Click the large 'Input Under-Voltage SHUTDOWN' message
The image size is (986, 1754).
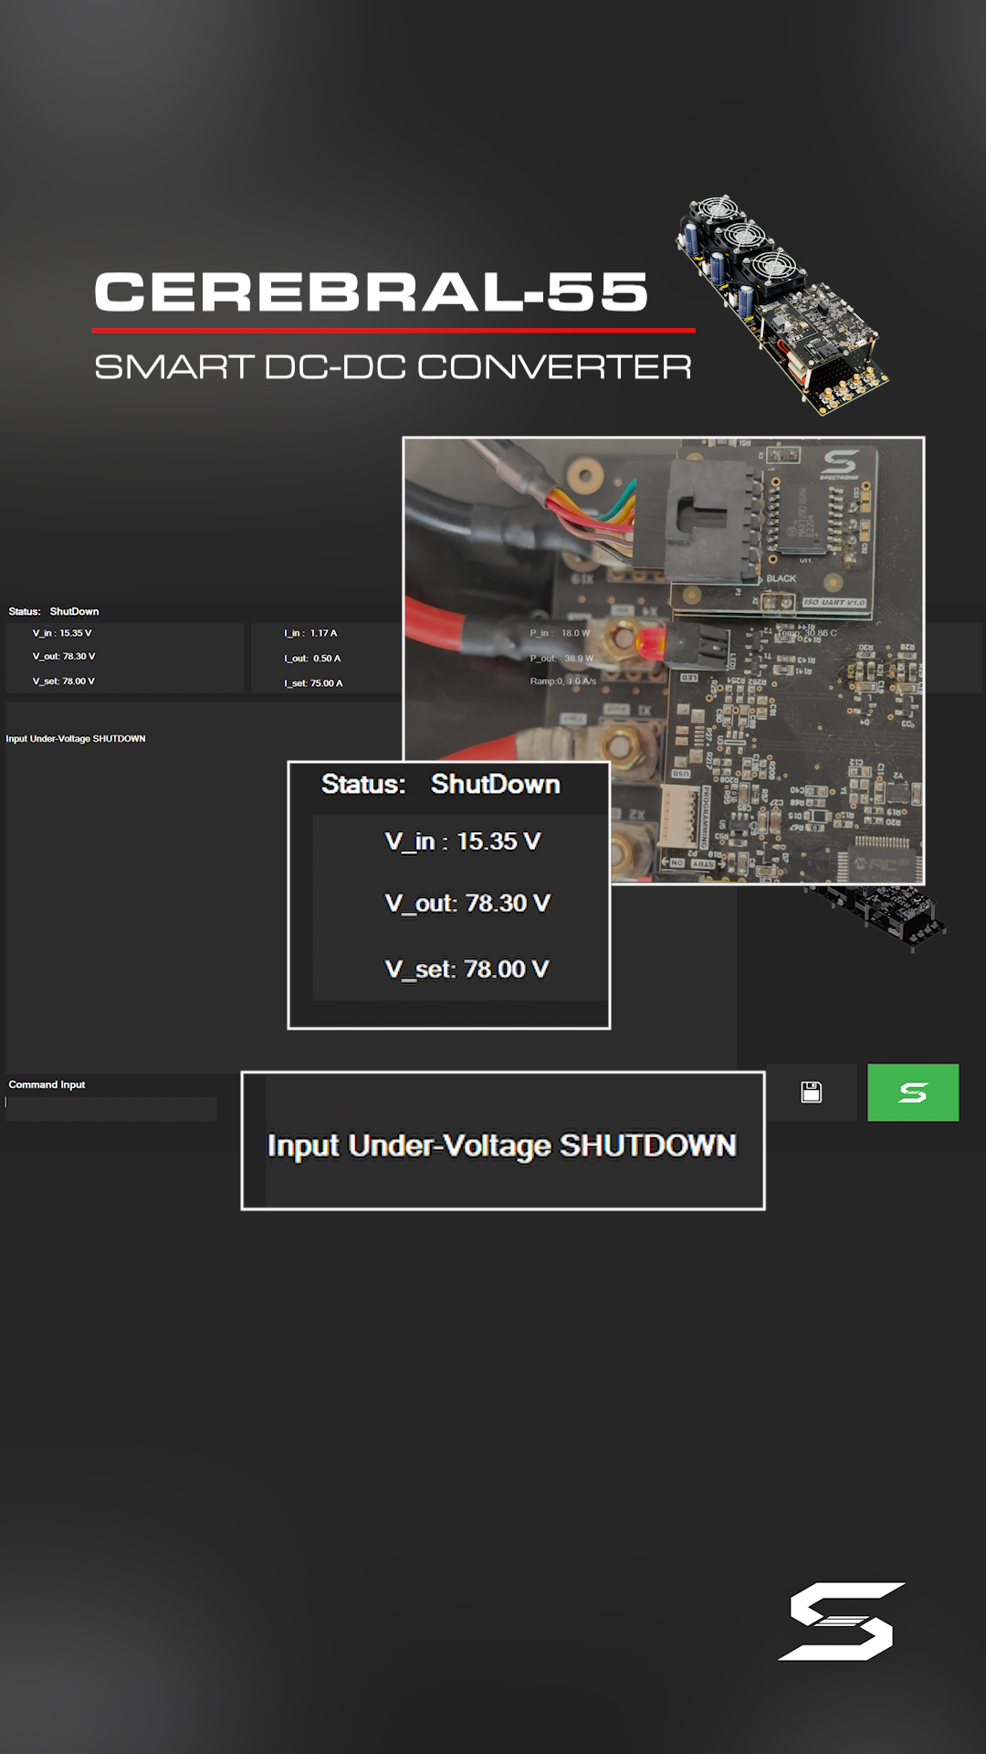[502, 1146]
